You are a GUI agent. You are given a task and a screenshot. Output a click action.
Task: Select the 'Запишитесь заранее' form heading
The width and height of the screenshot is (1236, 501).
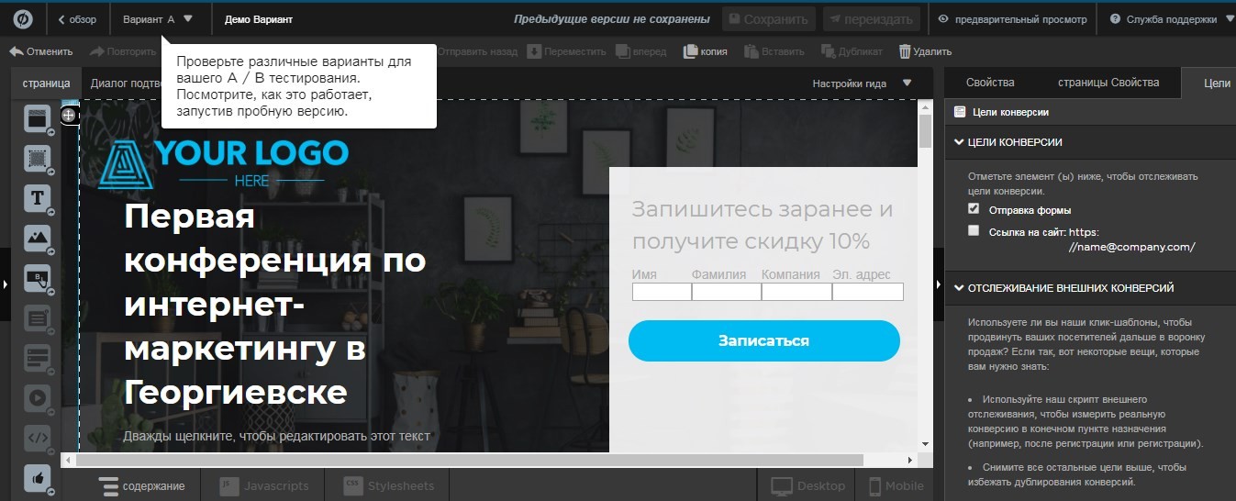click(763, 226)
